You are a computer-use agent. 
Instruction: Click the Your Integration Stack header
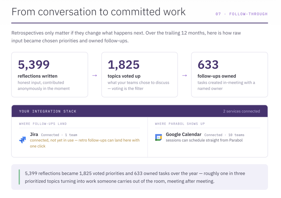click(x=48, y=111)
